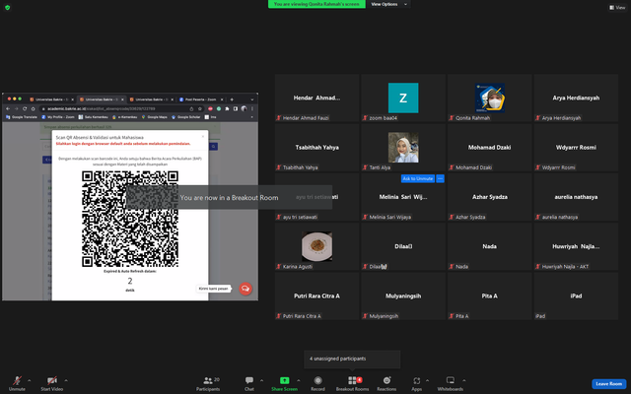The width and height of the screenshot is (631, 394).
Task: Open Chrome three-dot menu
Action: 252,108
